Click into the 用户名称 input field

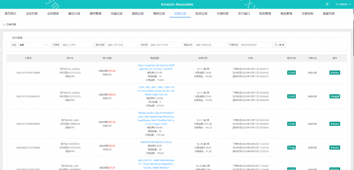click(122, 45)
